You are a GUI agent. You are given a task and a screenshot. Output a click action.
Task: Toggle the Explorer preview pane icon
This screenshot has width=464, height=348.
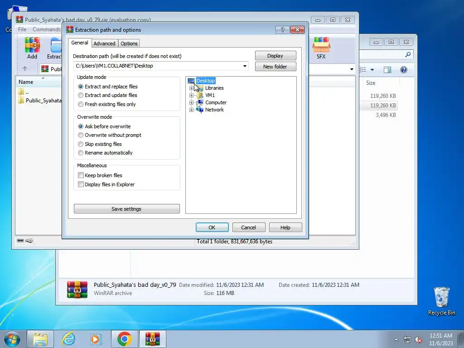387,69
